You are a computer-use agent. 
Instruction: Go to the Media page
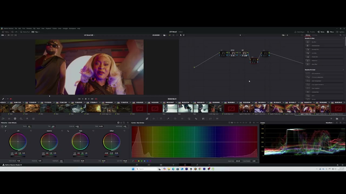[x=137, y=165]
